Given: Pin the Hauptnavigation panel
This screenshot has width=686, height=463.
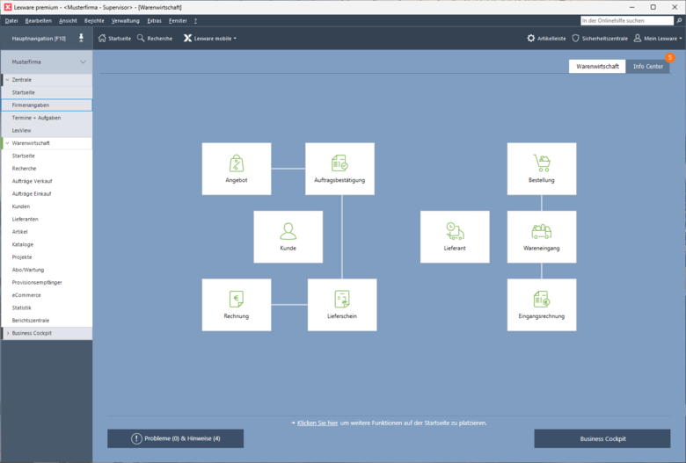Looking at the screenshot, I should click(x=82, y=38).
